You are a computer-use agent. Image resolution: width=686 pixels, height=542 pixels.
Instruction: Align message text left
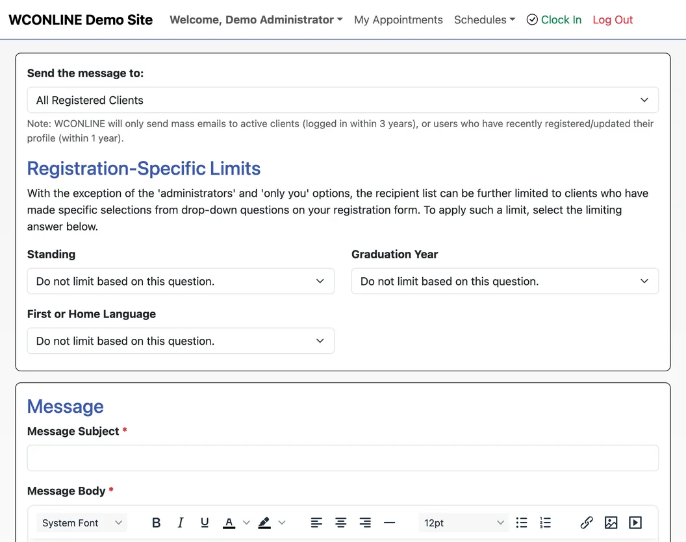point(316,523)
